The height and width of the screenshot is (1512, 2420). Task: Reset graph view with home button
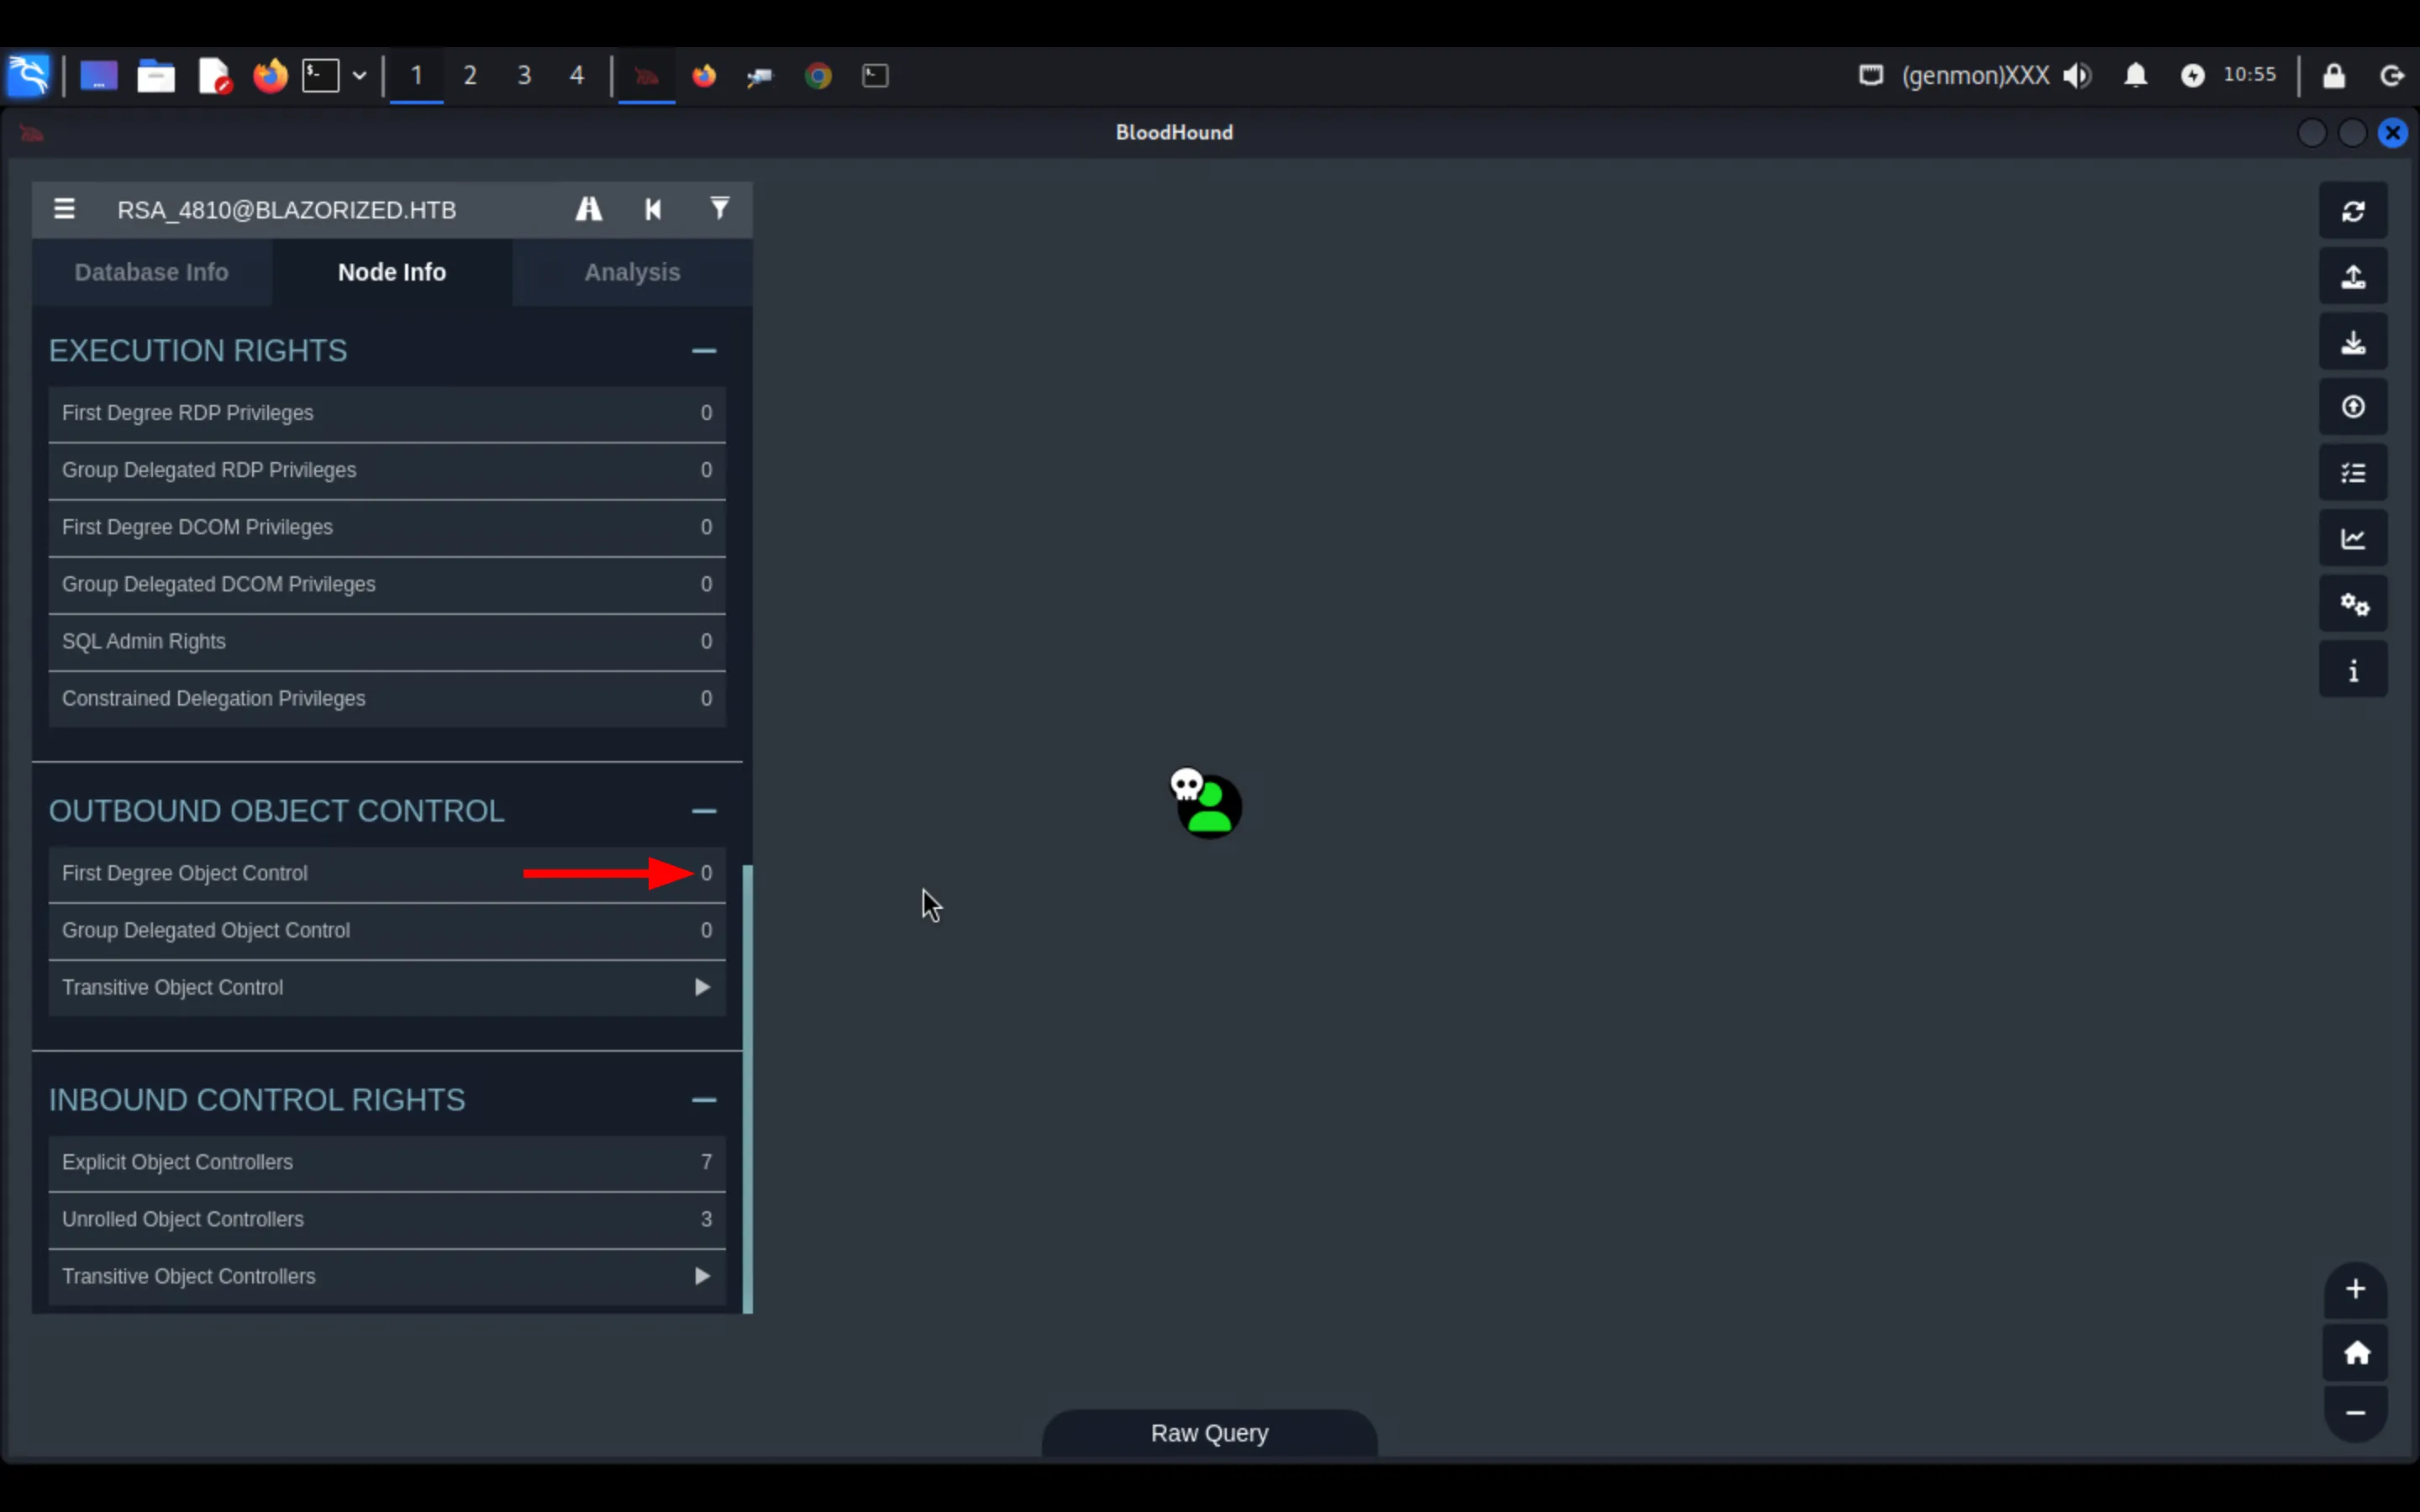click(2355, 1353)
